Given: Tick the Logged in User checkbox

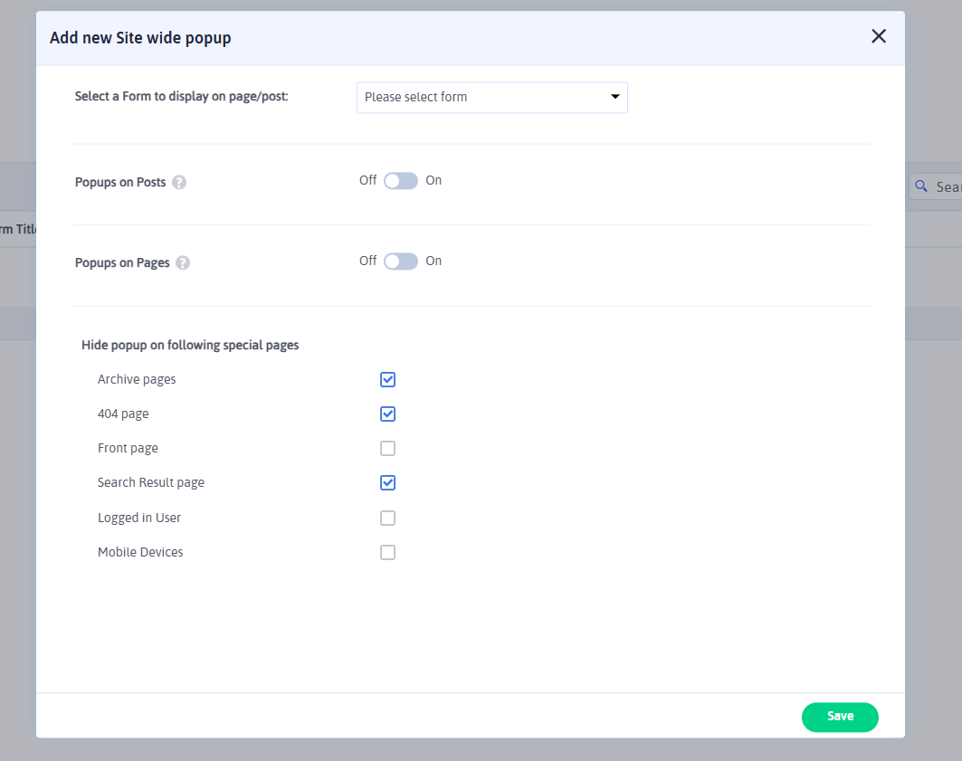Looking at the screenshot, I should pyautogui.click(x=388, y=518).
